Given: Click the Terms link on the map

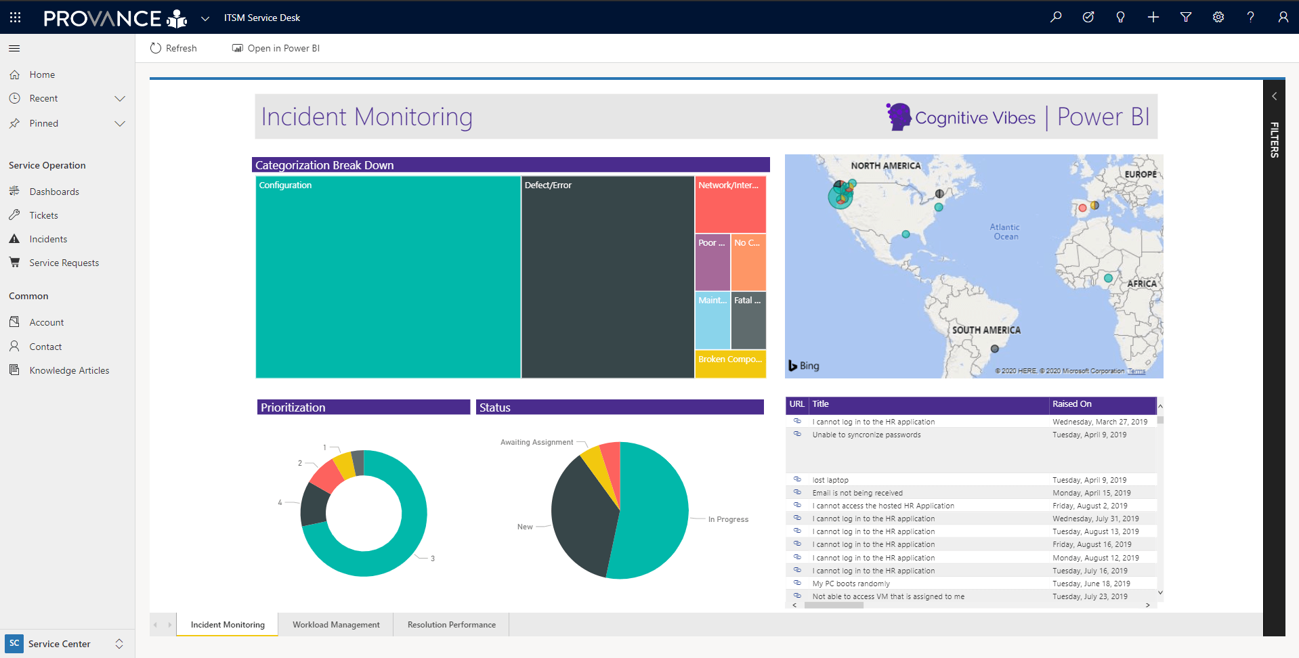Looking at the screenshot, I should coord(1136,371).
